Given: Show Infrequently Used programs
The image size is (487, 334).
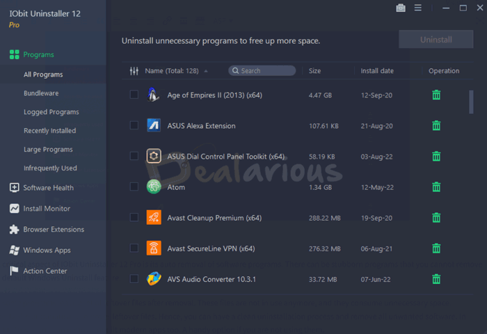Looking at the screenshot, I should [50, 168].
